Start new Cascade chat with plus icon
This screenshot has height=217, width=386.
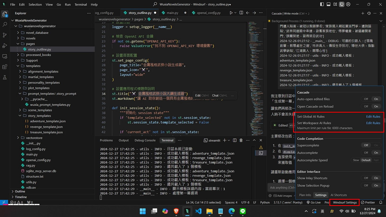(363, 13)
